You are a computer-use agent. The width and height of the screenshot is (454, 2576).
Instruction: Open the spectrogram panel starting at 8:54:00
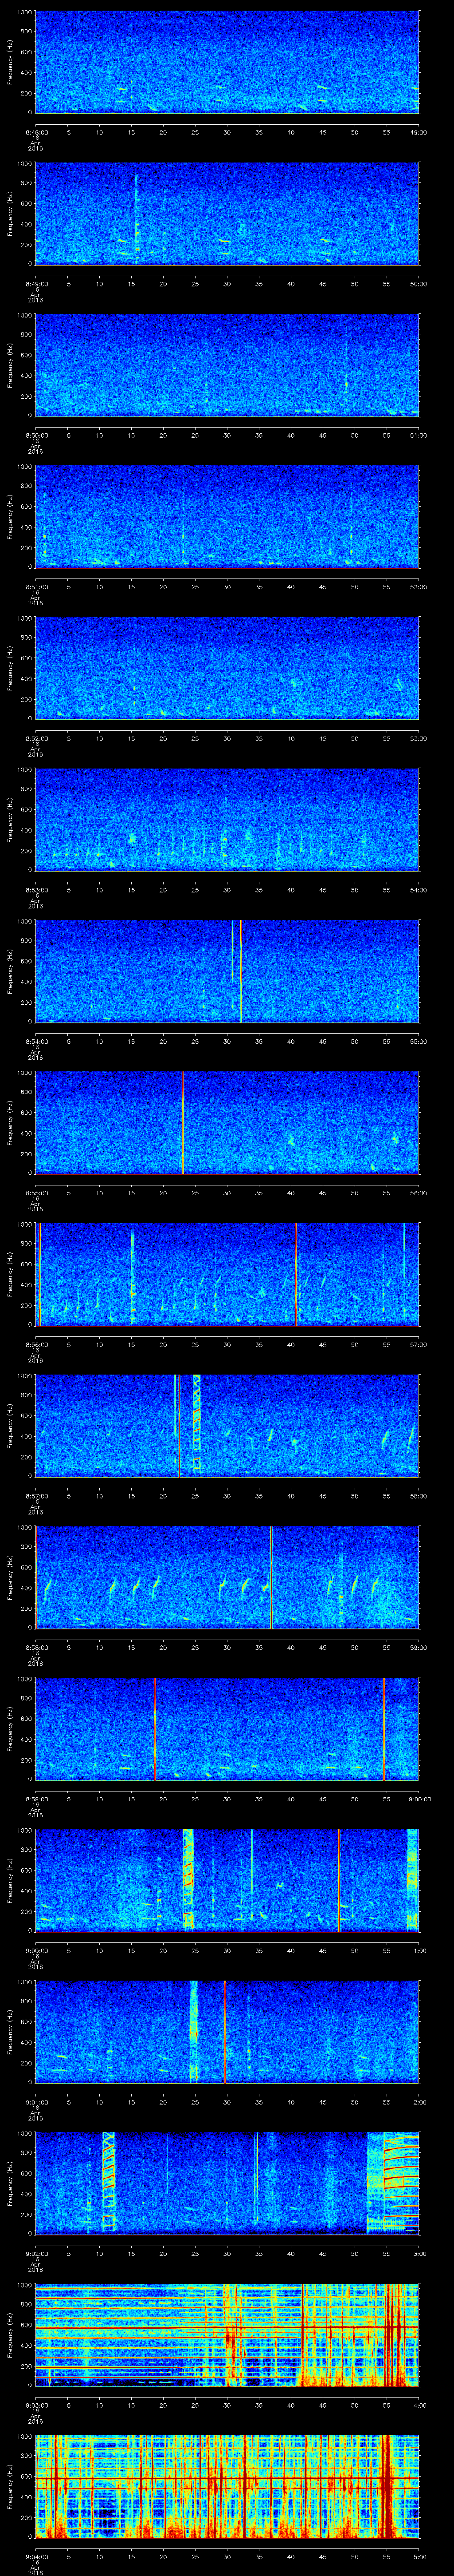coord(227,970)
